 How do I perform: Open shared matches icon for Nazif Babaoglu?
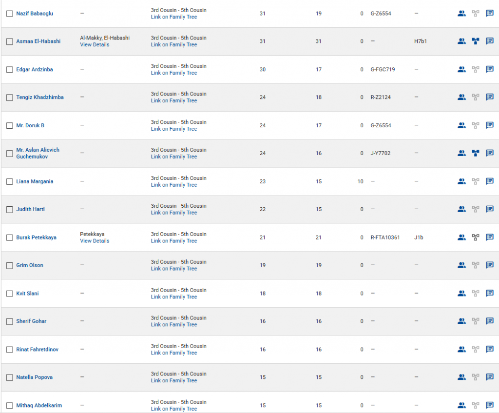pyautogui.click(x=461, y=14)
